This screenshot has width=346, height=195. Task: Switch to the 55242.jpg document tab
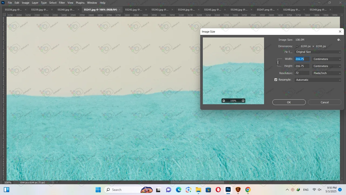click(x=133, y=9)
